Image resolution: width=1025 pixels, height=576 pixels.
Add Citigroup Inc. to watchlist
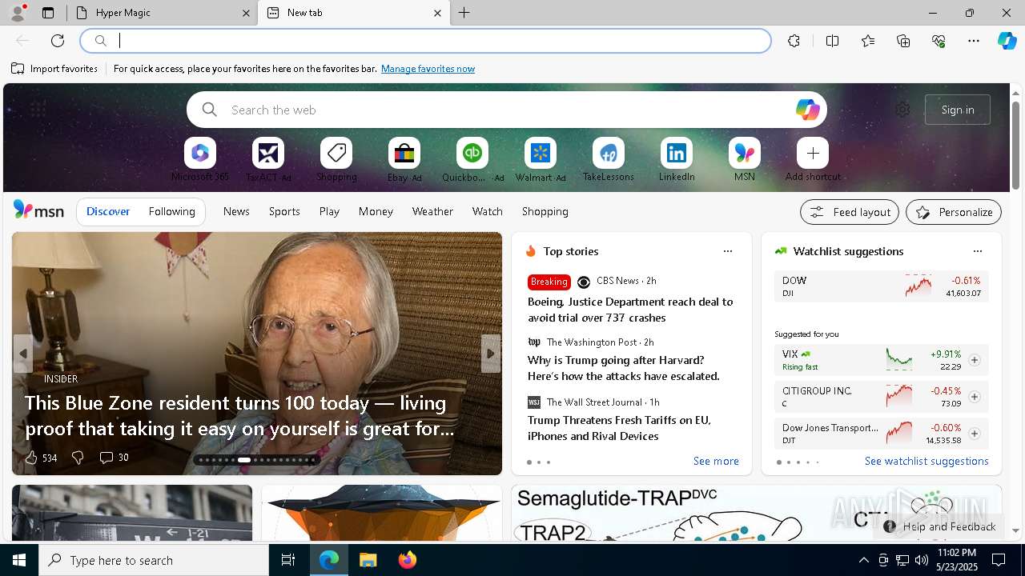[974, 397]
